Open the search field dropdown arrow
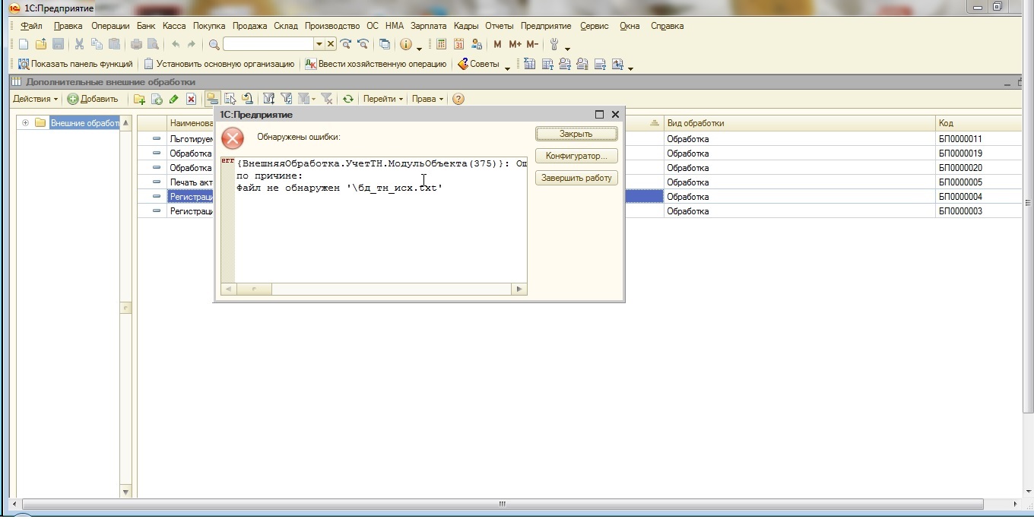 [x=319, y=44]
